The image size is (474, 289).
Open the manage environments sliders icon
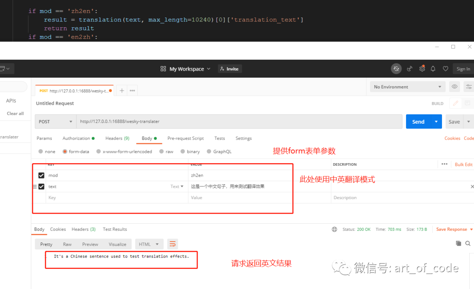coord(469,87)
